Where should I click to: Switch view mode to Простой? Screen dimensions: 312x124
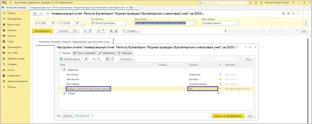click(x=67, y=116)
